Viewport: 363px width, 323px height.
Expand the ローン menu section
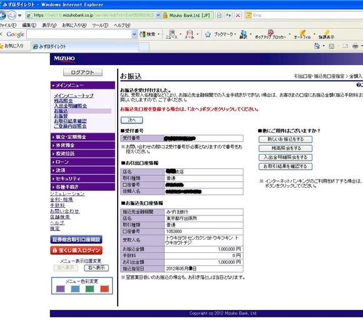[83, 162]
